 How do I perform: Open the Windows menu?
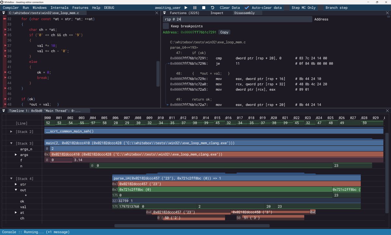click(x=40, y=7)
